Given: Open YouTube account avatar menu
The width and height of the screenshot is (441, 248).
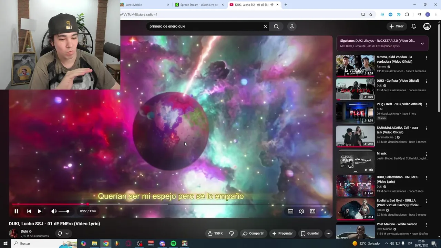Looking at the screenshot, I should point(427,27).
